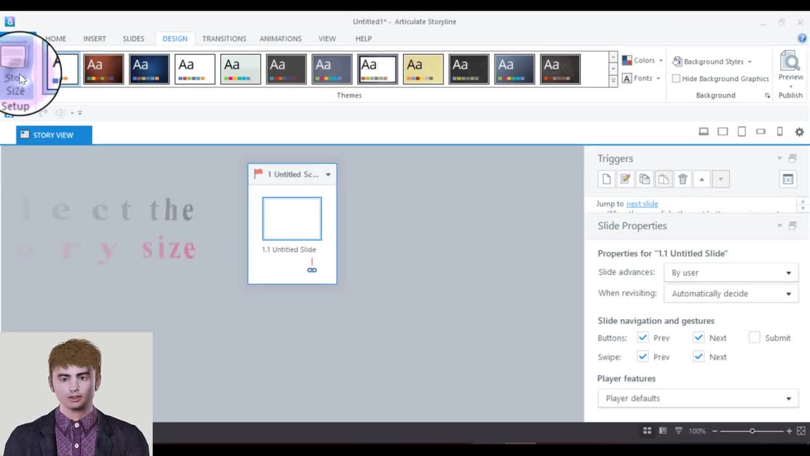
Task: Enable Hide Background Graphics checkbox
Action: click(676, 79)
